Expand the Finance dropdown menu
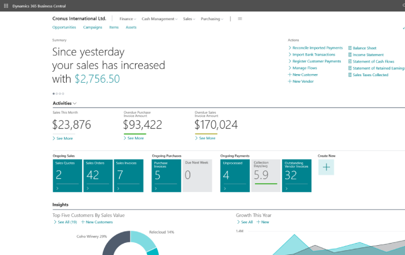 (128, 19)
